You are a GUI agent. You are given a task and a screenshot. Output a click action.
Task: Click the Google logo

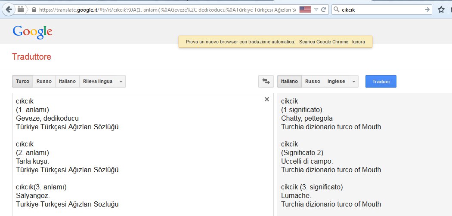tap(32, 32)
